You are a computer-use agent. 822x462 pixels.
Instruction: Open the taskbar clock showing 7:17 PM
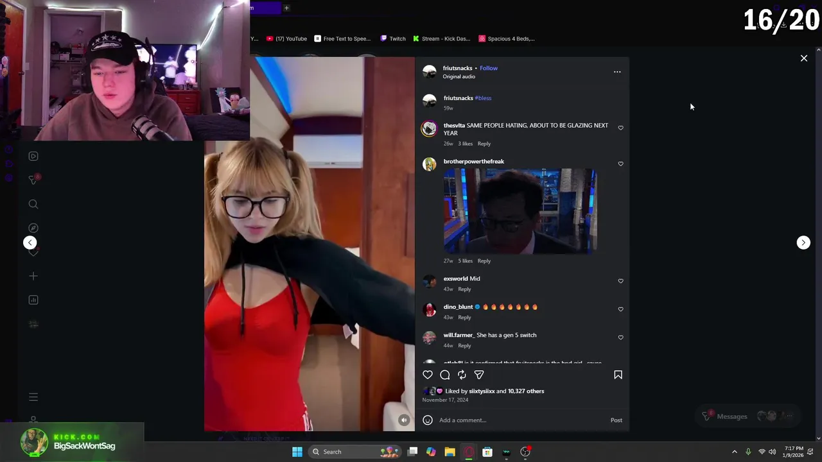point(794,452)
